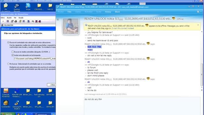
Task: Click the 'let me finish one reply' message
Action: click(x=98, y=73)
